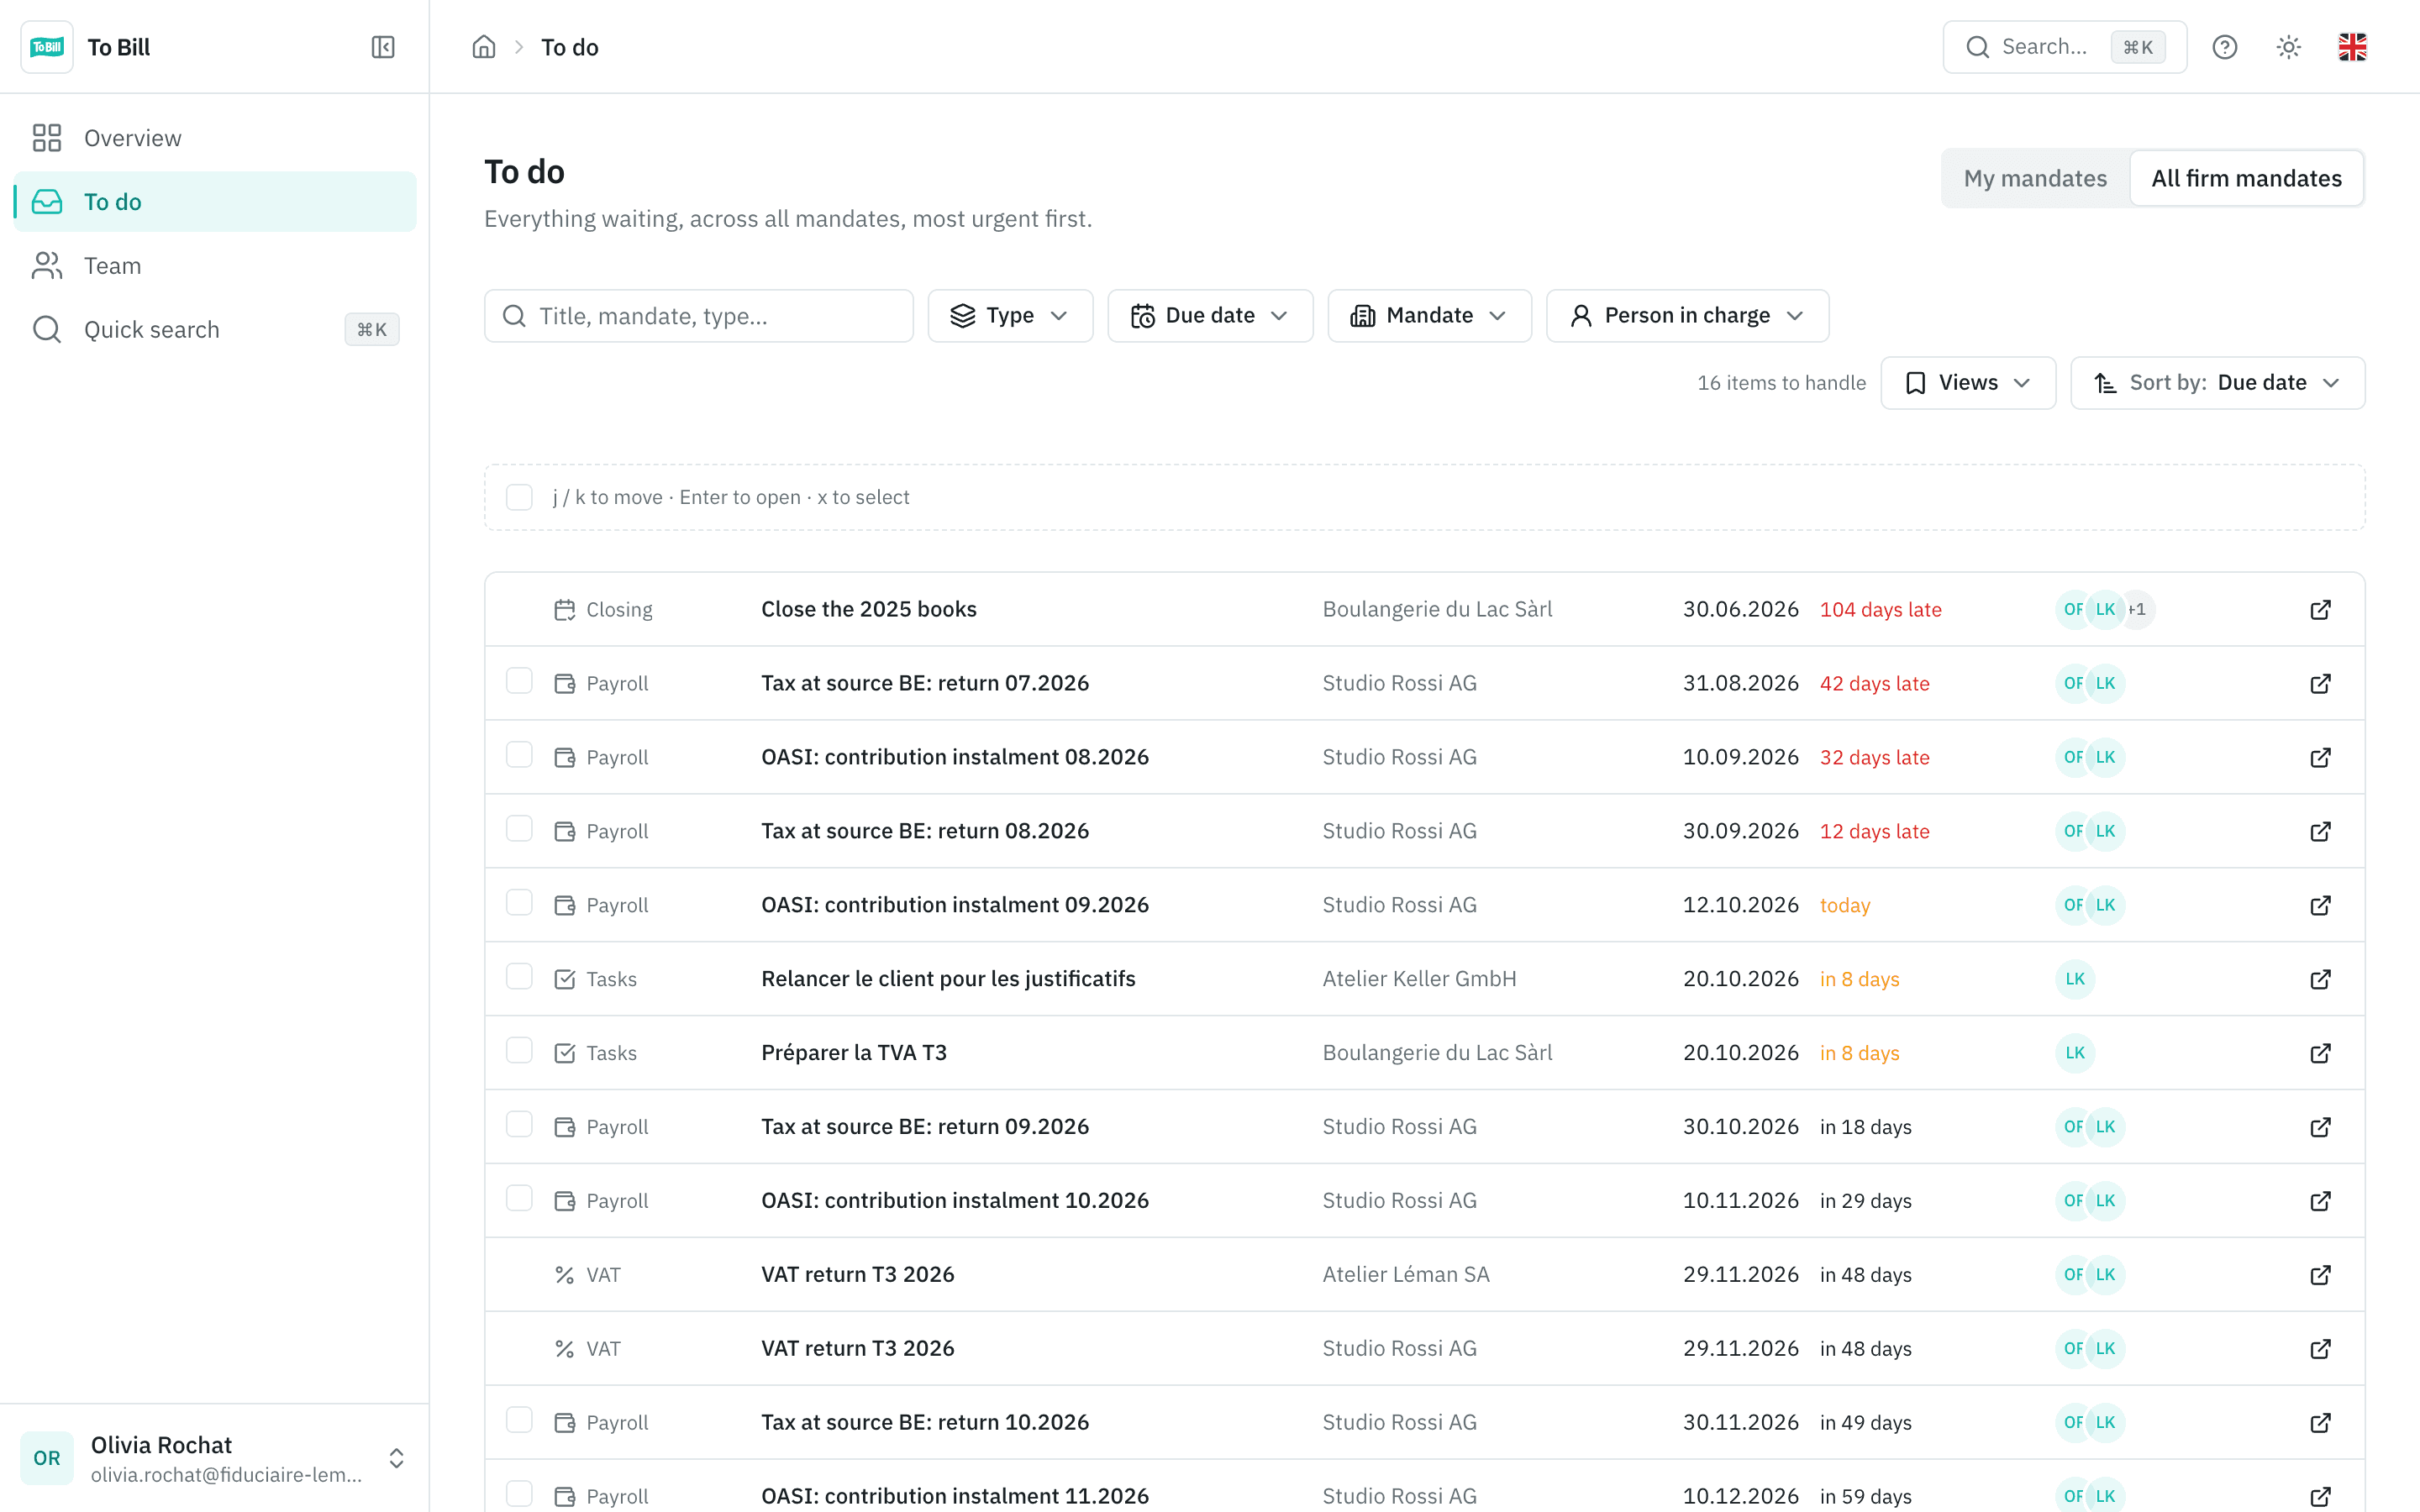Open OASI instalment 10.2026 external link icon
The image size is (2420, 1512).
(2321, 1201)
